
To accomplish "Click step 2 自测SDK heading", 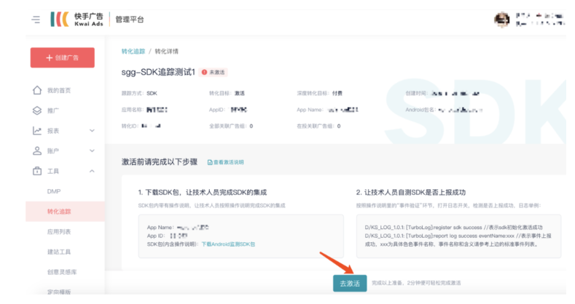I will coord(411,193).
